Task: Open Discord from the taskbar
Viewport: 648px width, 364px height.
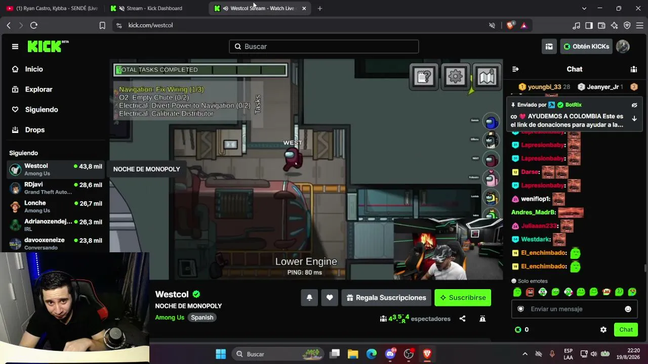Action: point(390,354)
